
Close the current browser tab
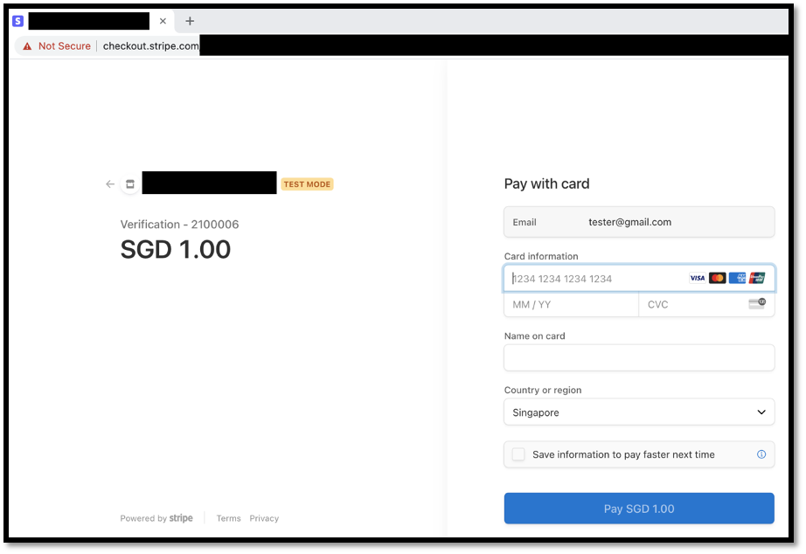163,21
